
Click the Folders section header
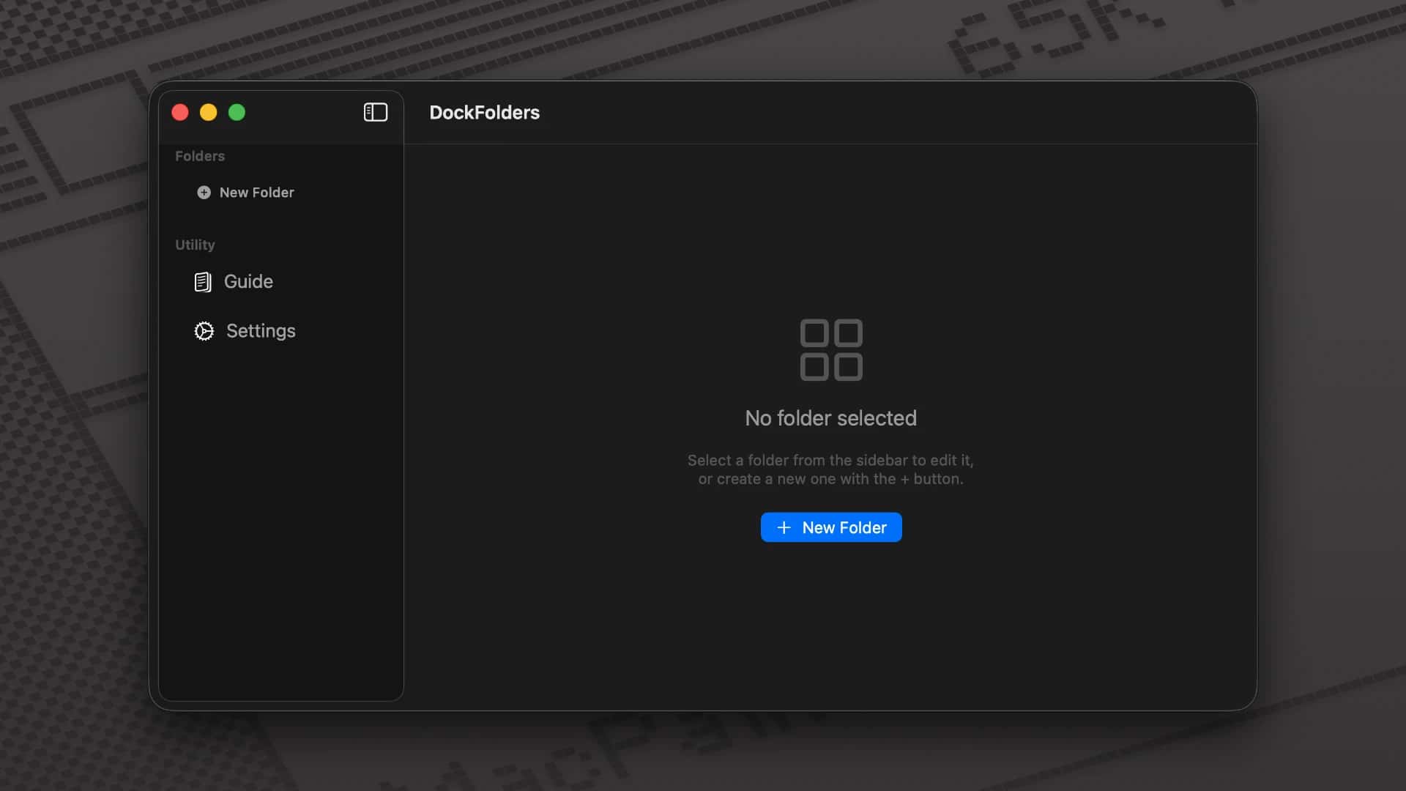click(200, 156)
